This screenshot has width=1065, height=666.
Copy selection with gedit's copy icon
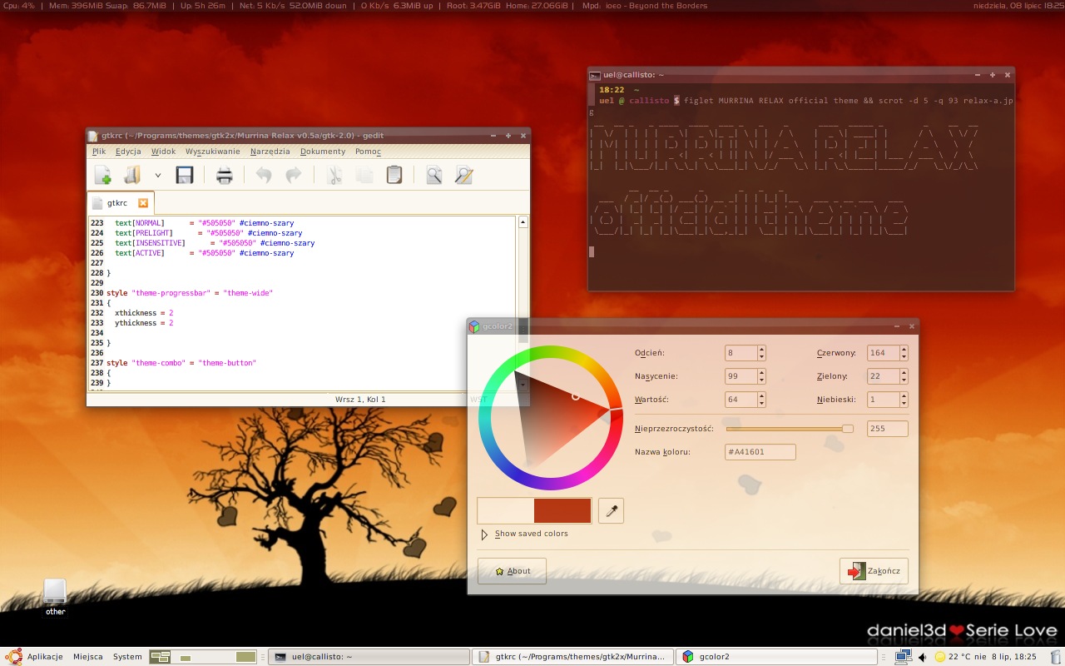point(364,175)
